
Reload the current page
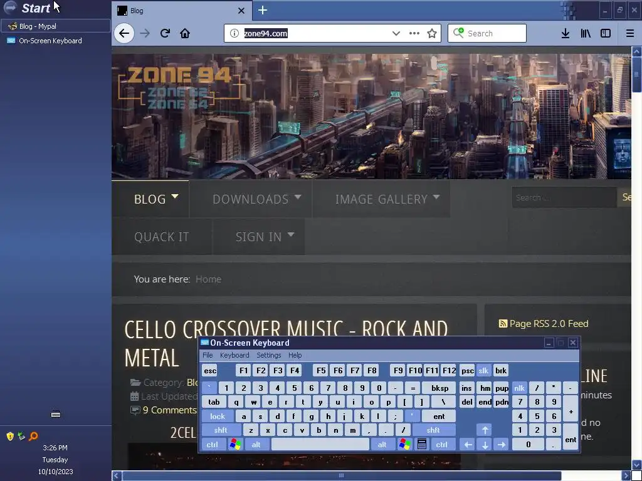(165, 34)
